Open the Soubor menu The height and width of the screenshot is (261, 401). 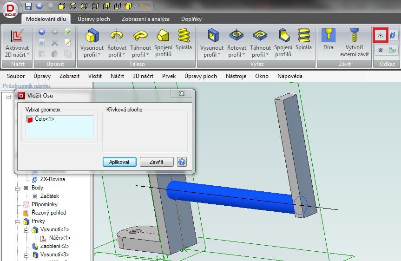tap(16, 76)
